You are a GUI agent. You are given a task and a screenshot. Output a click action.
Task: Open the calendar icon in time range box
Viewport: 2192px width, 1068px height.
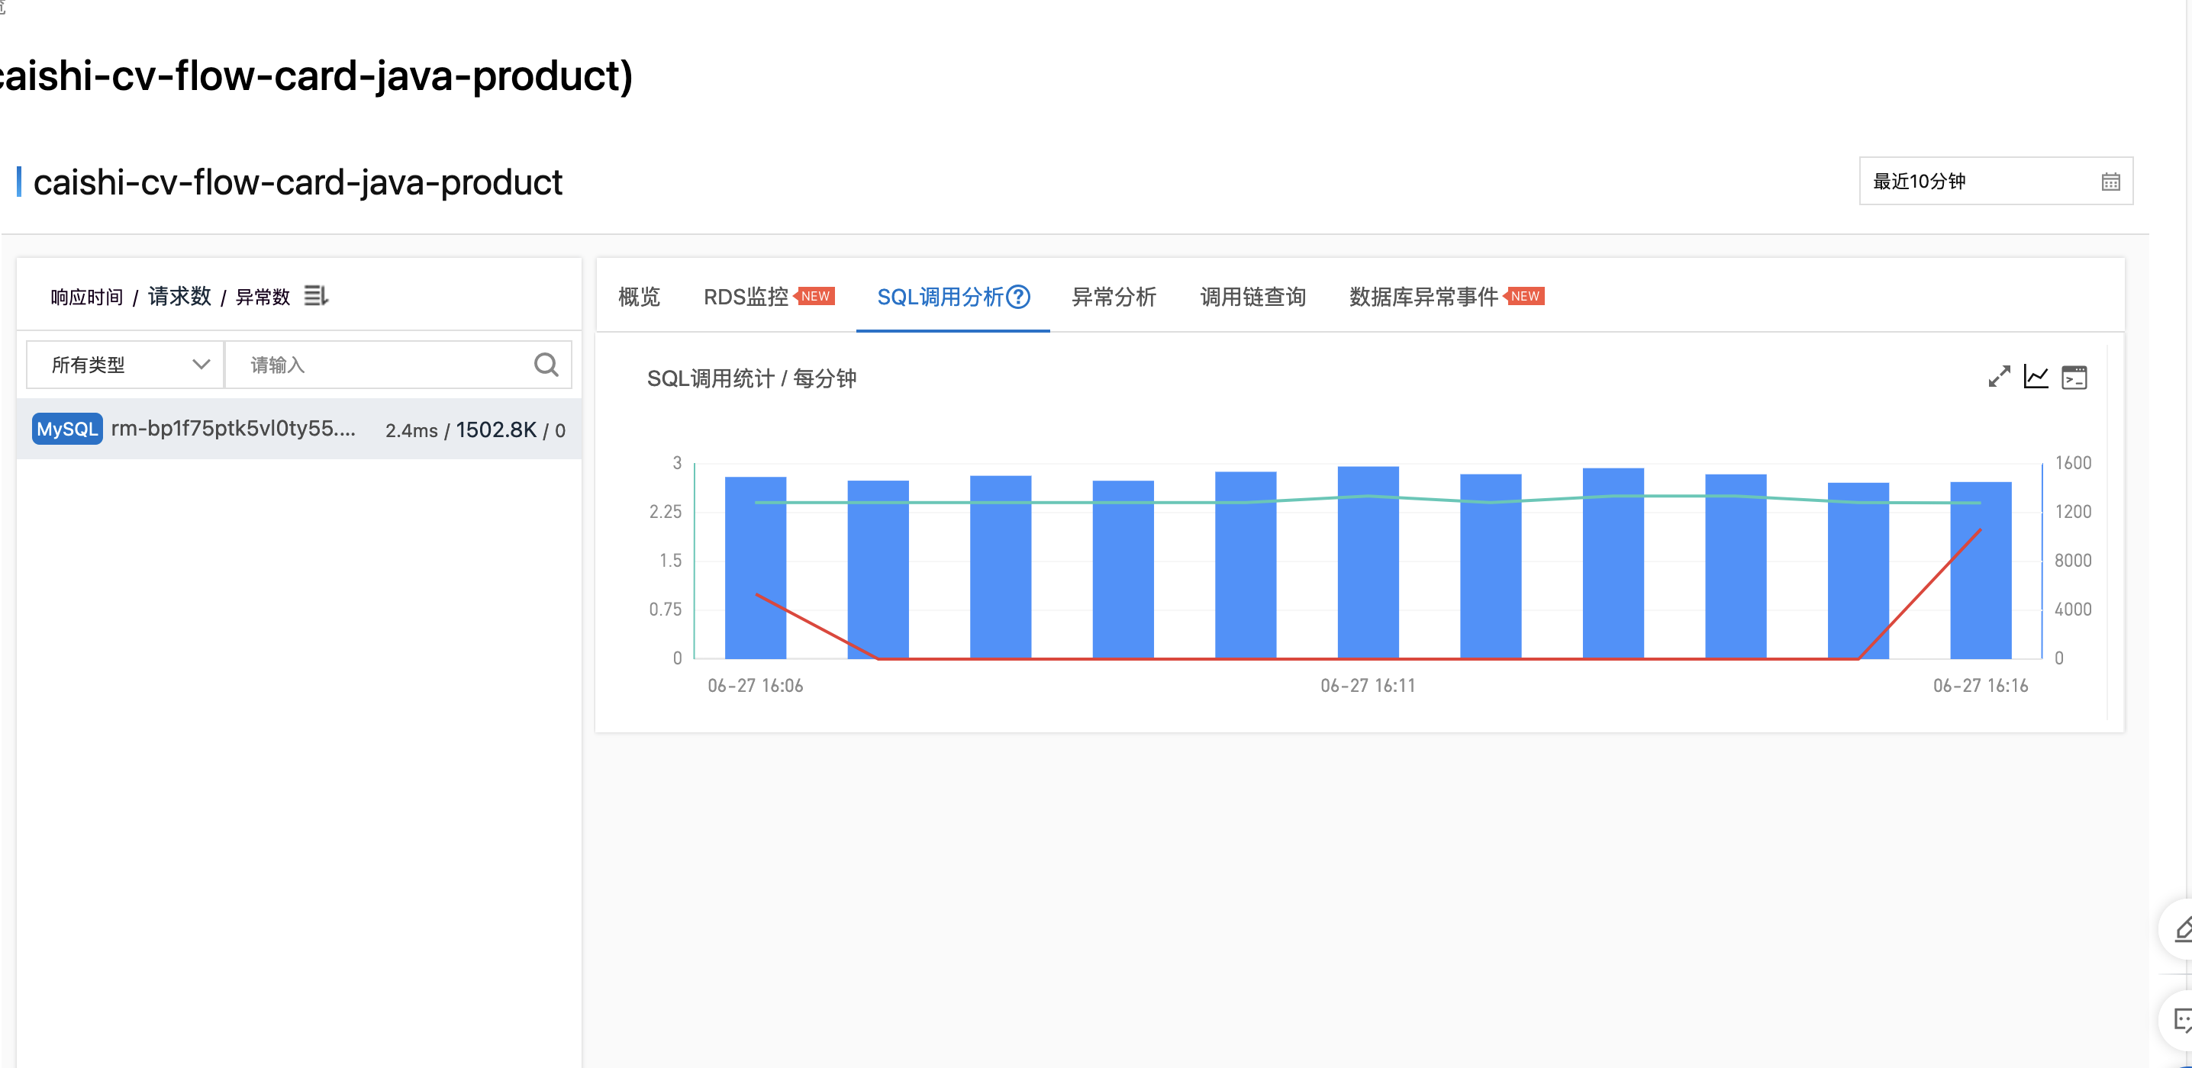[2110, 181]
